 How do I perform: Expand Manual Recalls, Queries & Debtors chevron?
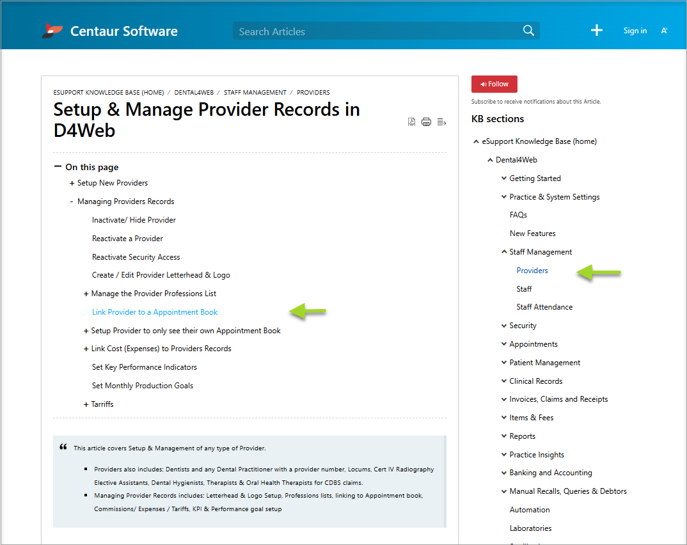504,491
